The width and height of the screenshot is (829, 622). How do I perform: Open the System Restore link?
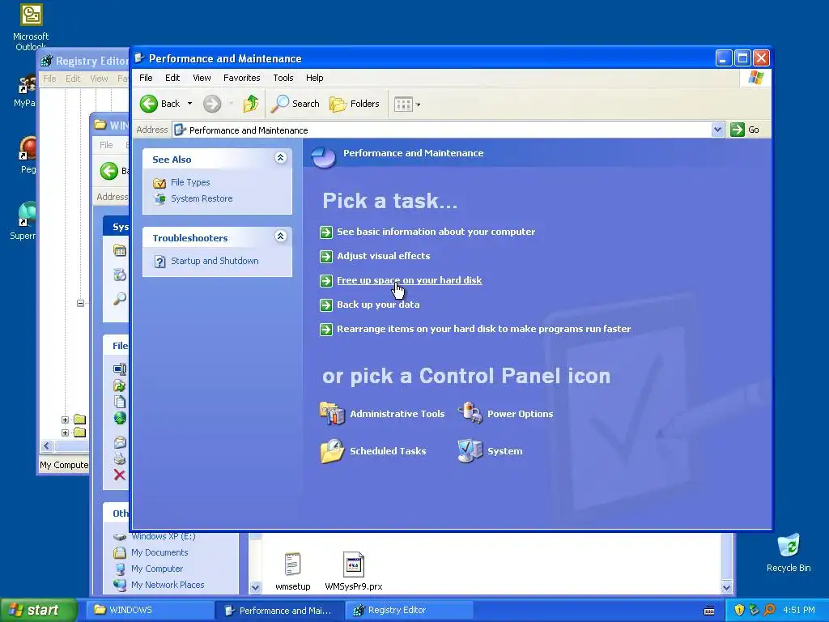(202, 199)
